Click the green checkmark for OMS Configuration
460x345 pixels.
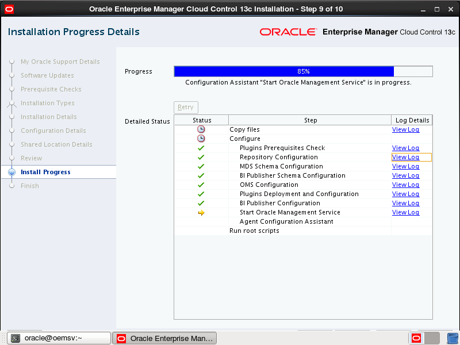(x=201, y=185)
